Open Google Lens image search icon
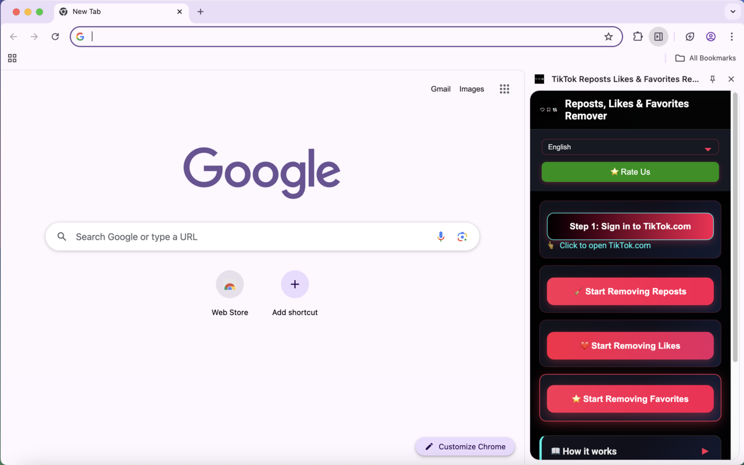 tap(462, 237)
